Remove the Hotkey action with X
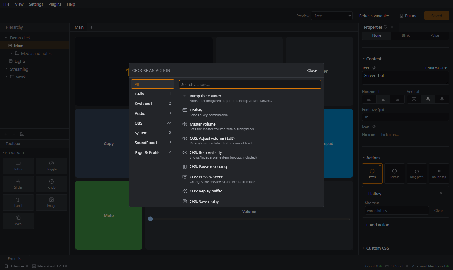Image resolution: width=453 pixels, height=270 pixels. [x=441, y=193]
